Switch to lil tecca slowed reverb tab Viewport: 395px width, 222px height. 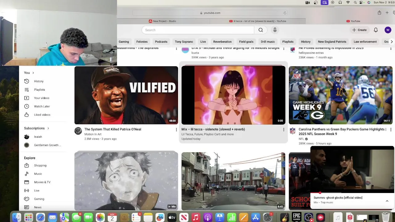tap(258, 21)
